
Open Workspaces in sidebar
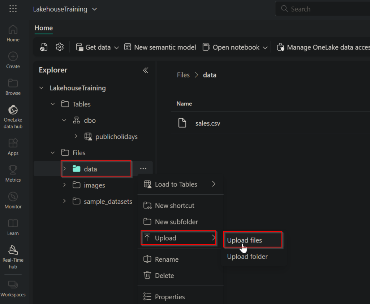coord(13,289)
